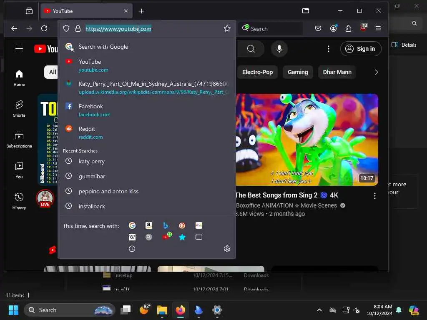The image size is (427, 320).
Task: Click the Firefox taskbar icon
Action: (x=180, y=310)
